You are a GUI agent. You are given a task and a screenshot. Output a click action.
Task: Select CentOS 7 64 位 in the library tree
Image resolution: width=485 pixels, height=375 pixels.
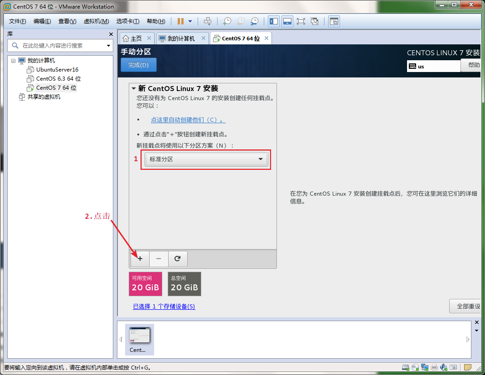[x=56, y=88]
